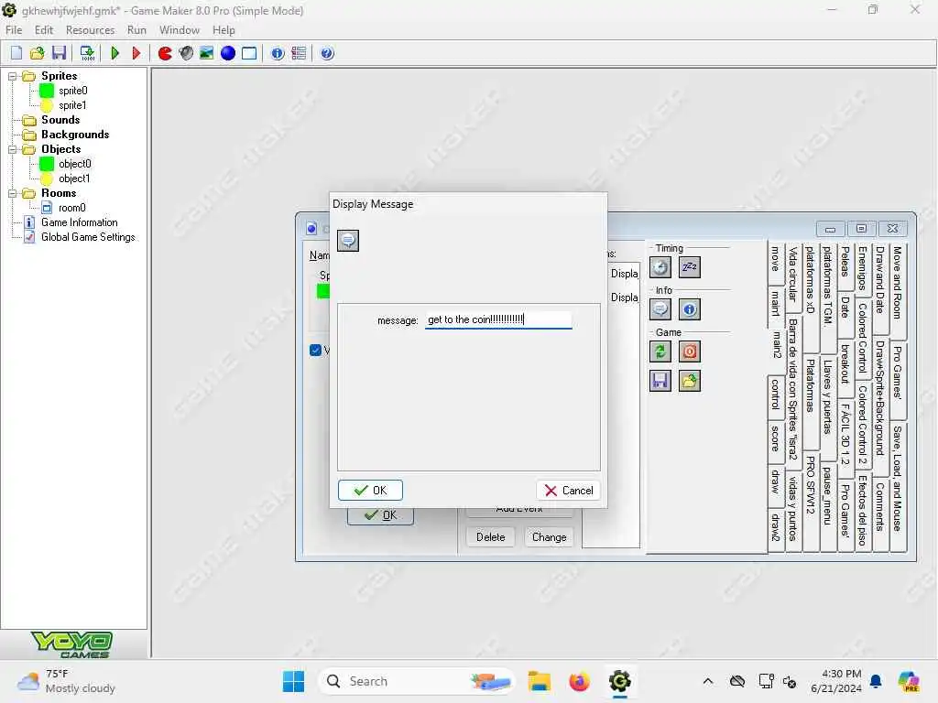Viewport: 938px width, 703px height.
Task: Switch to the 'main2' action tab
Action: pos(776,345)
